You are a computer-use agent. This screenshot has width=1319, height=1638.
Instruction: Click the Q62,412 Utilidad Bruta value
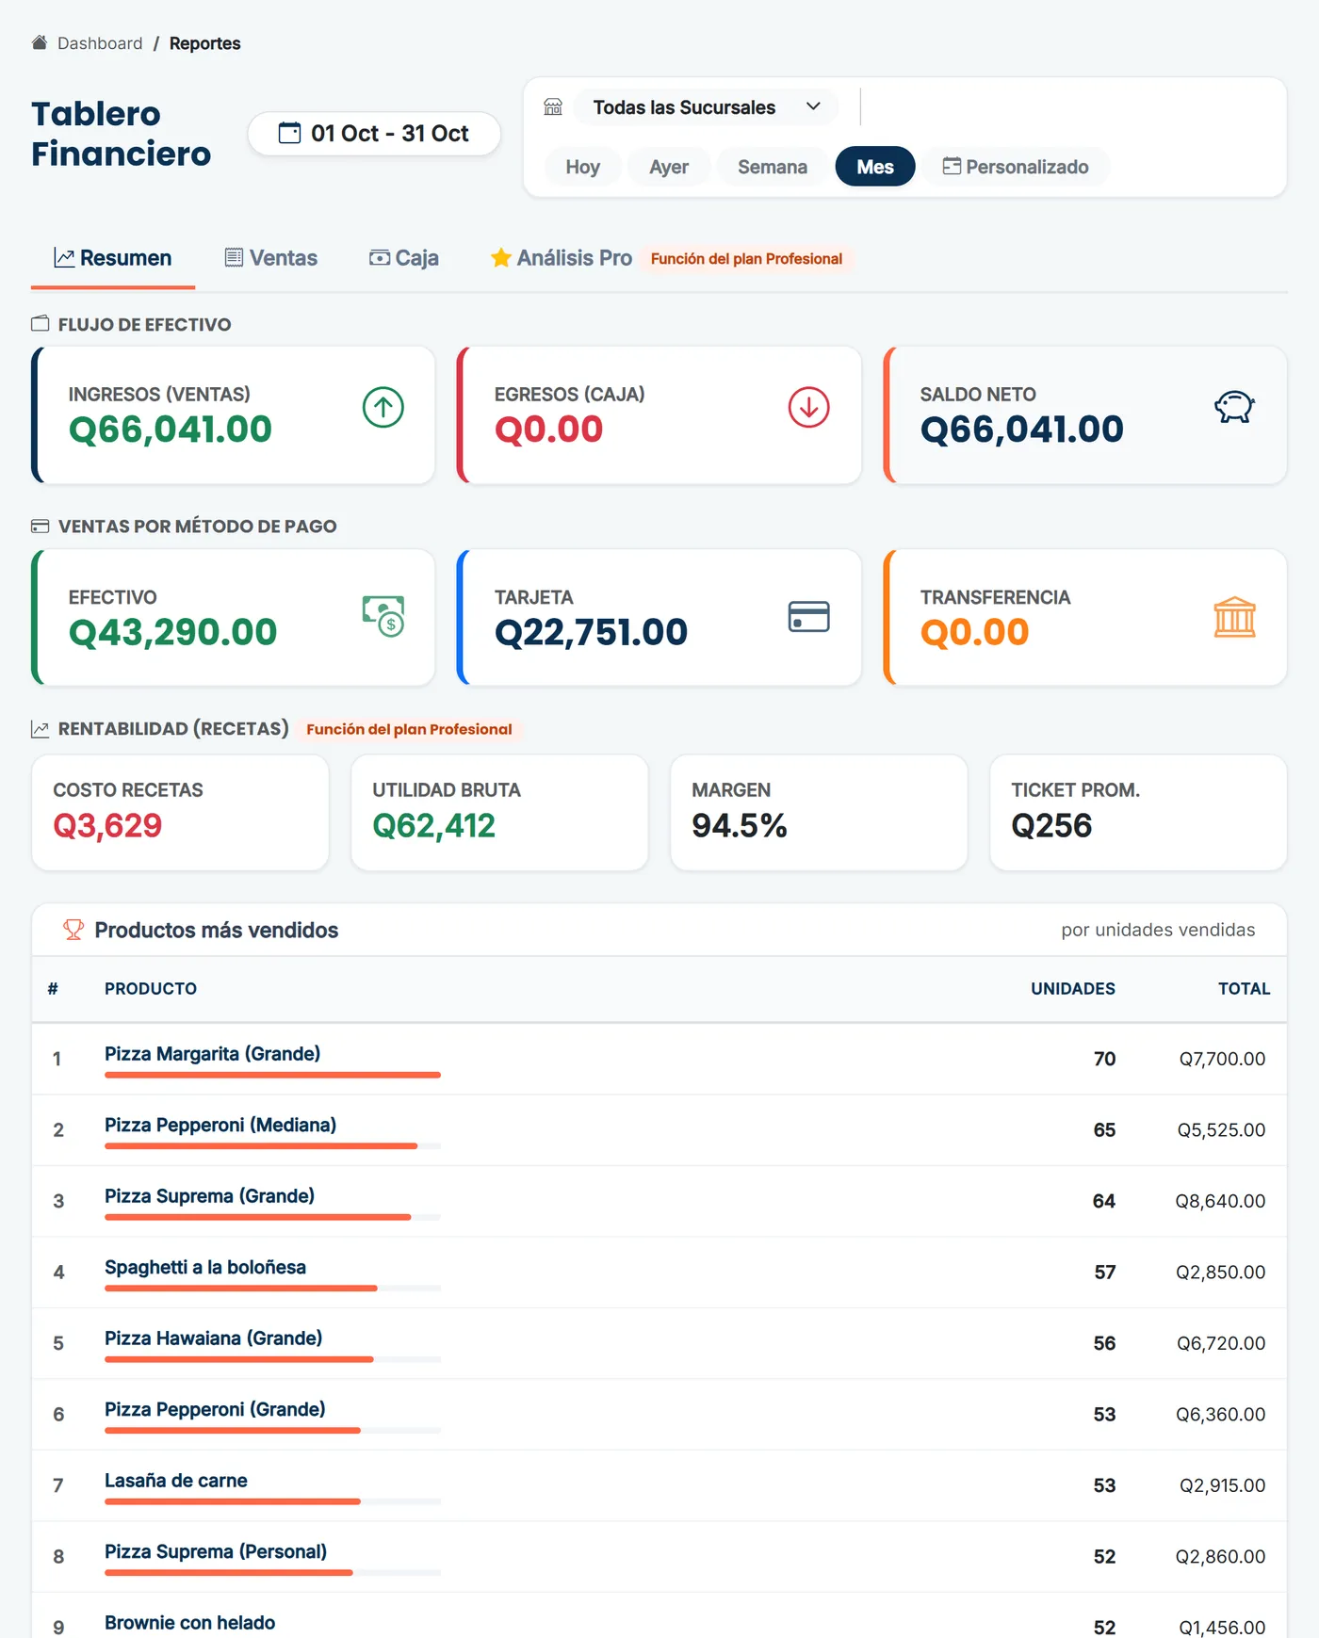pyautogui.click(x=433, y=825)
